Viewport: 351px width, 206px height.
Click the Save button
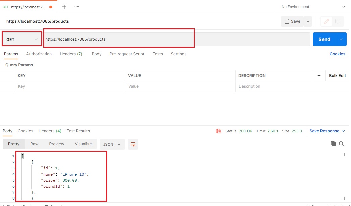pos(292,21)
